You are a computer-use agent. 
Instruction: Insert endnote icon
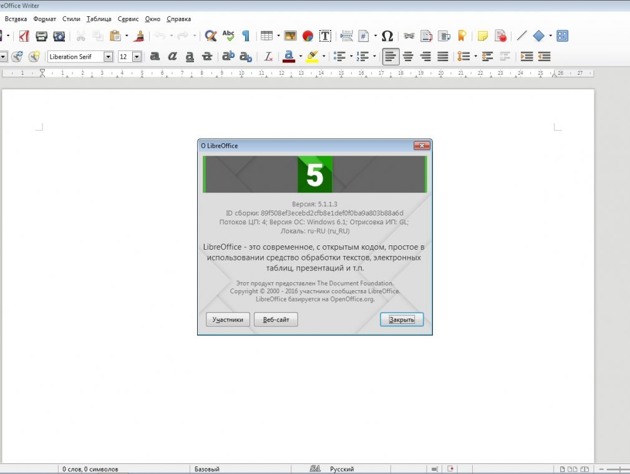pos(444,36)
